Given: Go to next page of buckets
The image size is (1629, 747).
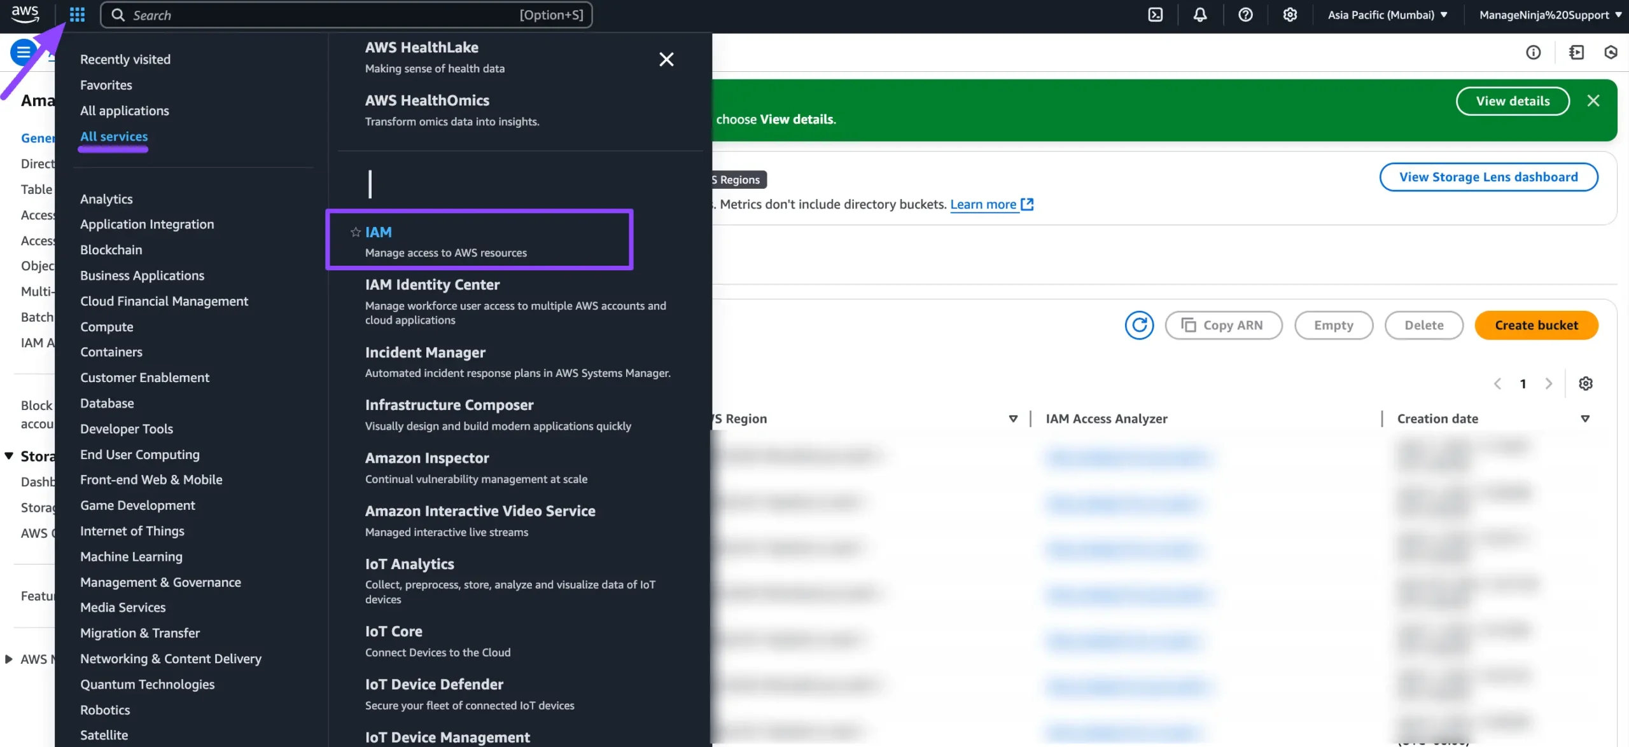Looking at the screenshot, I should [x=1549, y=383].
